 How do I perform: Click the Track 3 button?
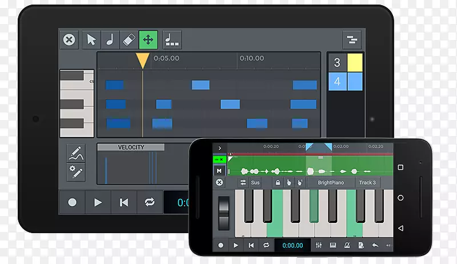(367, 183)
